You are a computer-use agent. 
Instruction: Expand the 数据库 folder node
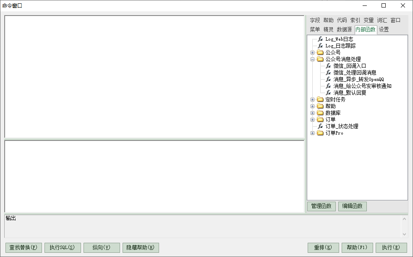(x=312, y=113)
